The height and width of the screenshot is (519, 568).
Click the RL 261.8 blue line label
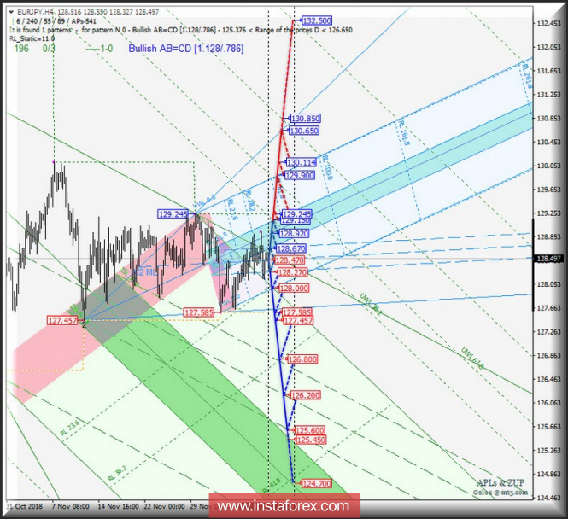pyautogui.click(x=526, y=76)
